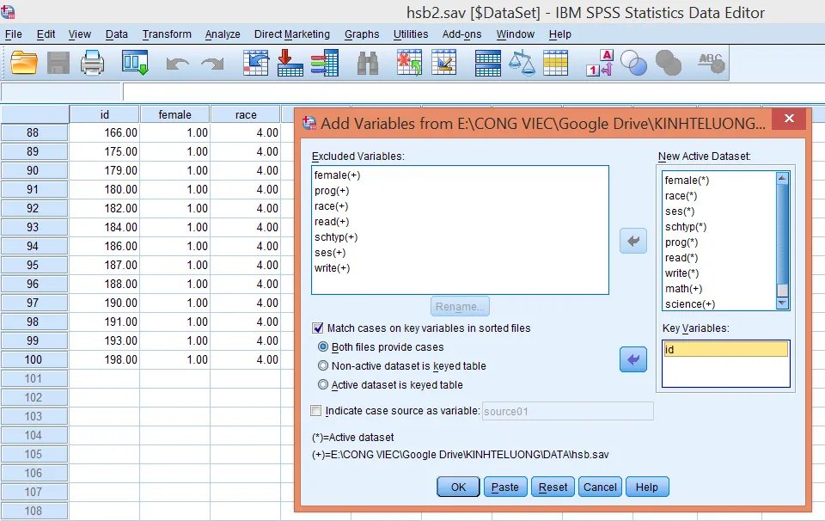Click the Go to case icon
This screenshot has width=825, height=521.
256,63
